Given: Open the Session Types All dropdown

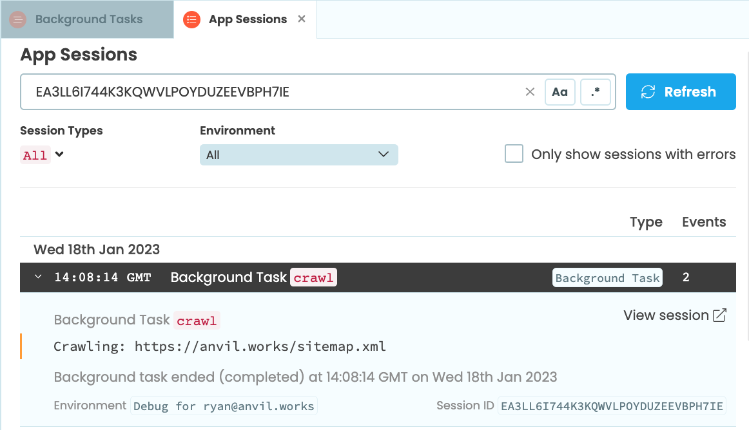Looking at the screenshot, I should tap(43, 155).
